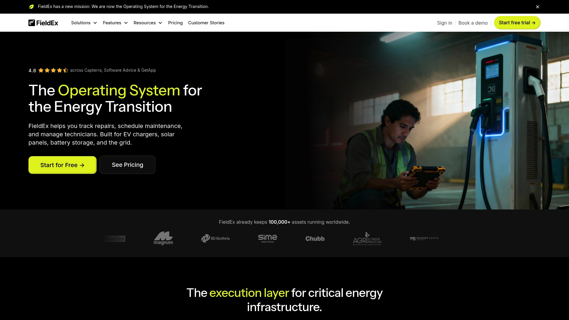Select the Magnum partner logo

pos(163,238)
